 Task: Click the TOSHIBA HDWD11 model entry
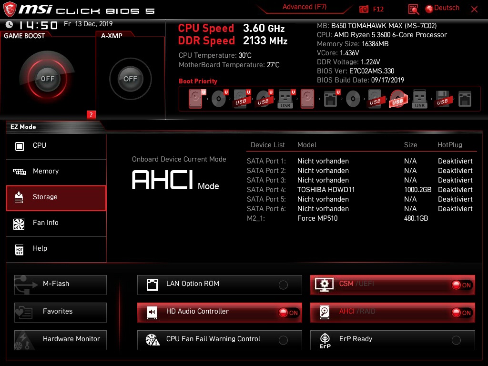(x=326, y=190)
